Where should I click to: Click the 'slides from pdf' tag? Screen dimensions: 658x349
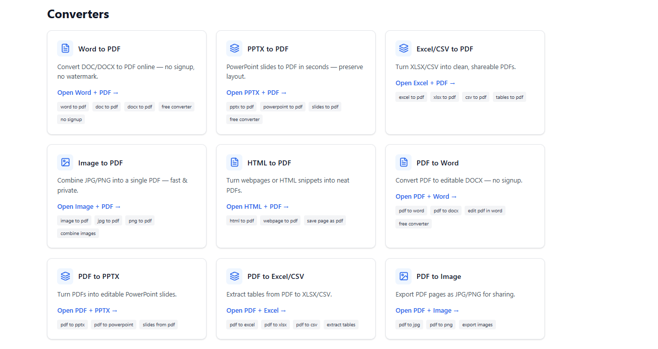pyautogui.click(x=159, y=325)
